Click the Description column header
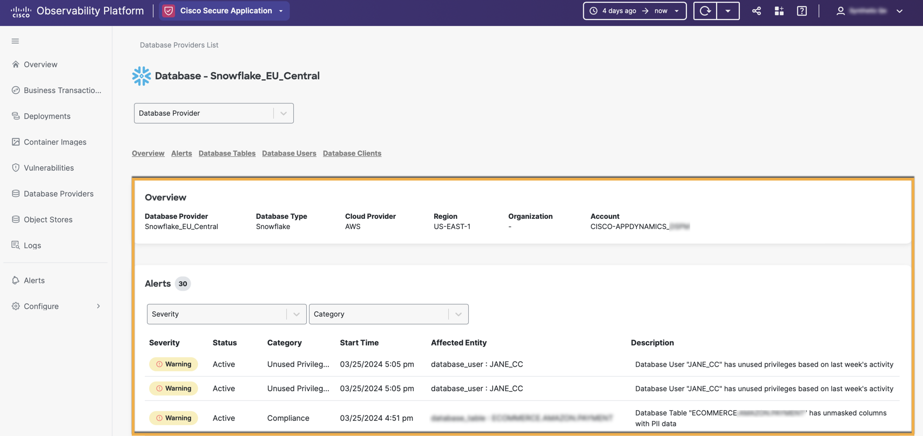923x436 pixels. click(x=652, y=343)
